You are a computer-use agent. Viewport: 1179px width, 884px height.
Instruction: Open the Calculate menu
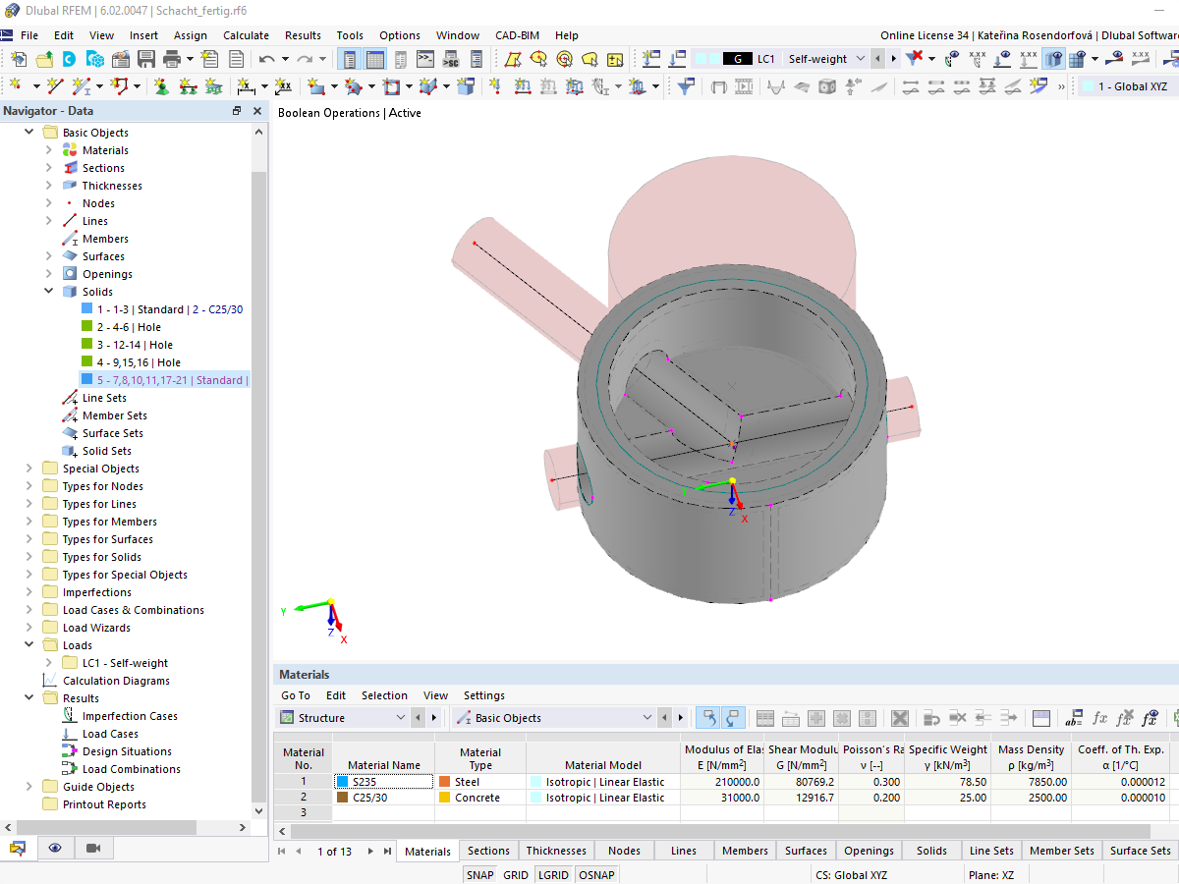coord(246,35)
